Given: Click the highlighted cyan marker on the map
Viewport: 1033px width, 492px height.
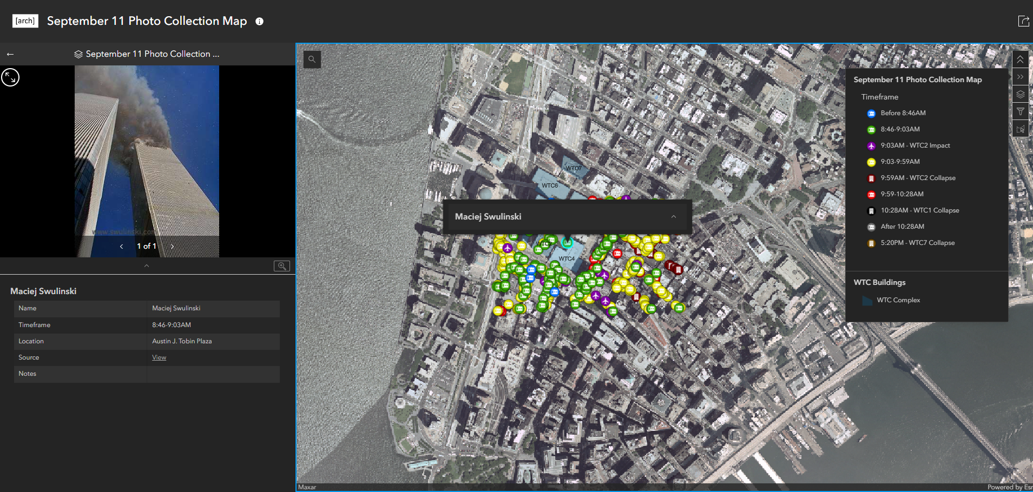Looking at the screenshot, I should pyautogui.click(x=567, y=243).
